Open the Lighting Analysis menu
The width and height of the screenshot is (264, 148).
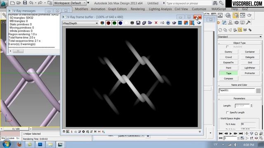[160, 9]
